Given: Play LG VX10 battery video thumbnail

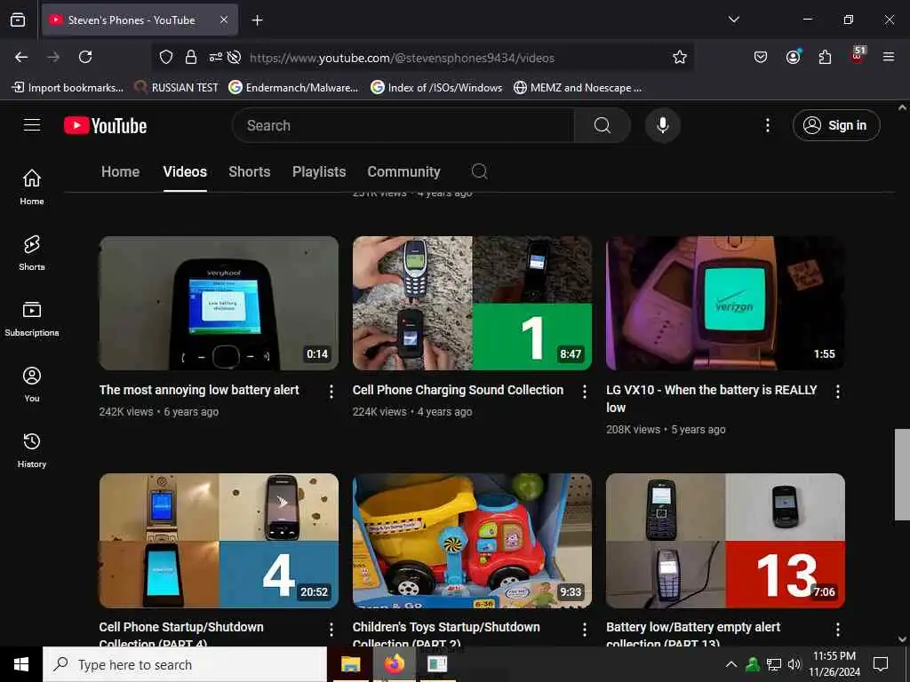Looking at the screenshot, I should coord(725,304).
